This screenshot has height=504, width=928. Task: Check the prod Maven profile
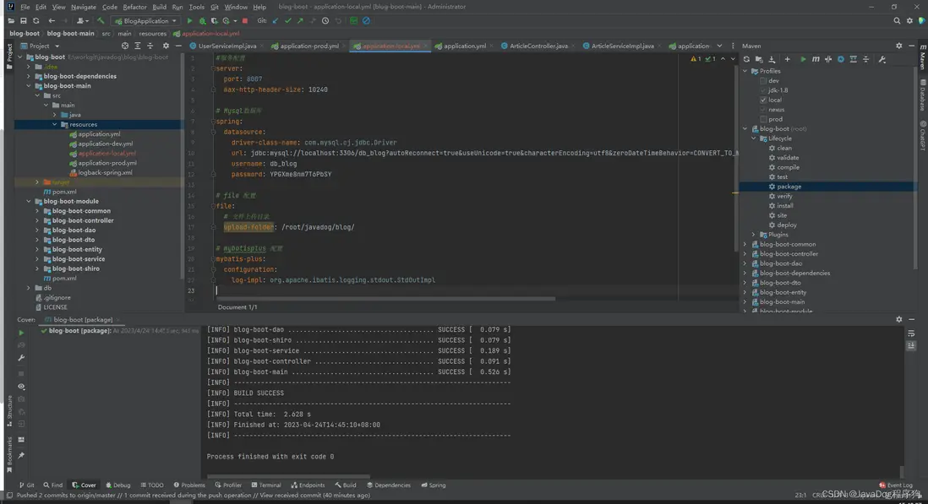763,119
